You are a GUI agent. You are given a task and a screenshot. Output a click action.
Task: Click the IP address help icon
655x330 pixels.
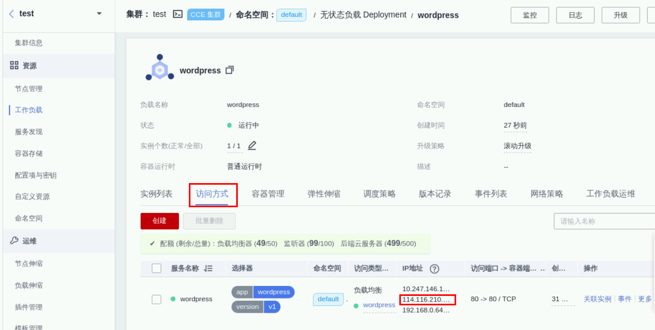click(434, 269)
